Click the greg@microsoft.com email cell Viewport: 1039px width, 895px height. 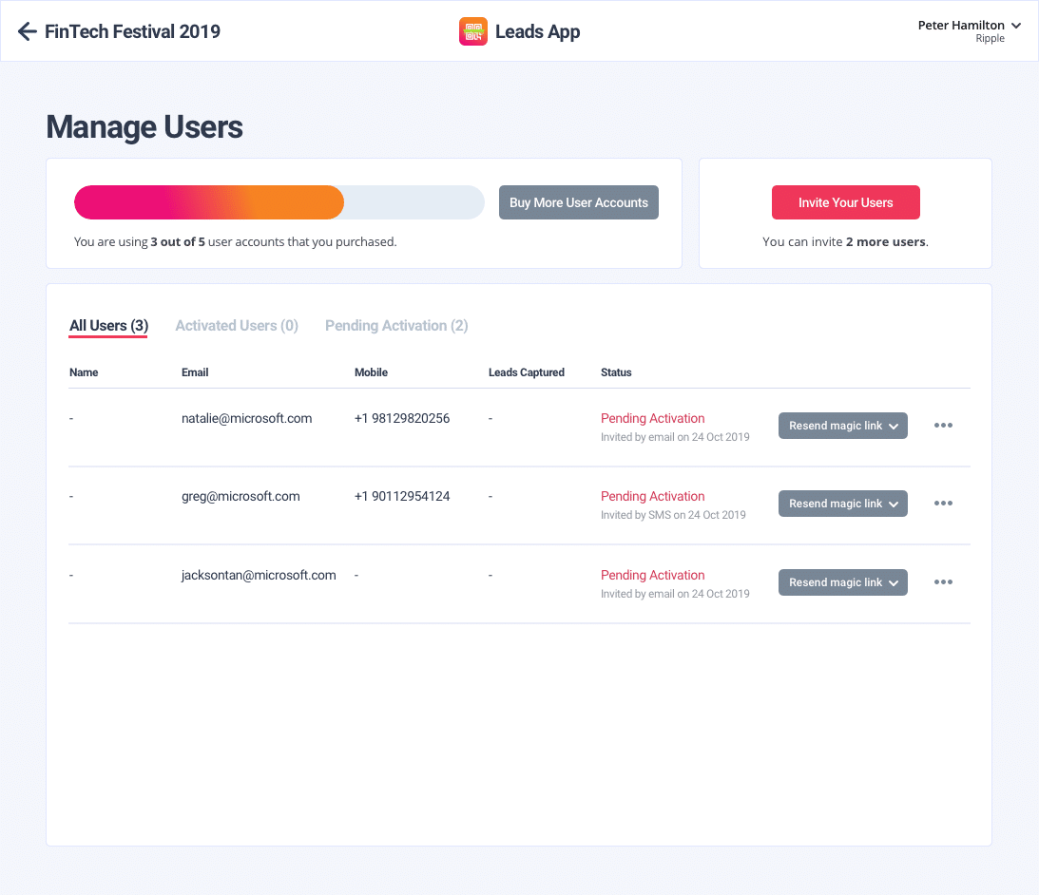pyautogui.click(x=241, y=497)
